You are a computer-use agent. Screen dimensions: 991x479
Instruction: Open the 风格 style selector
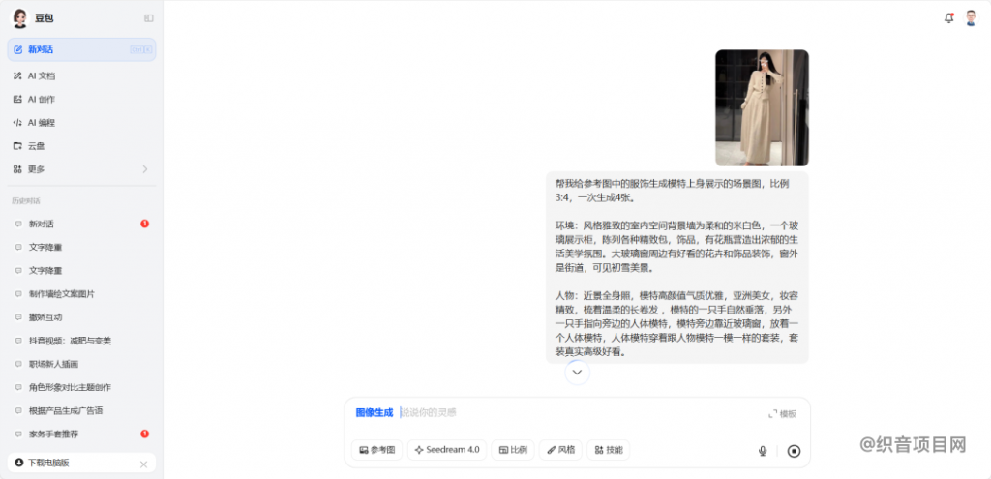[x=560, y=450]
